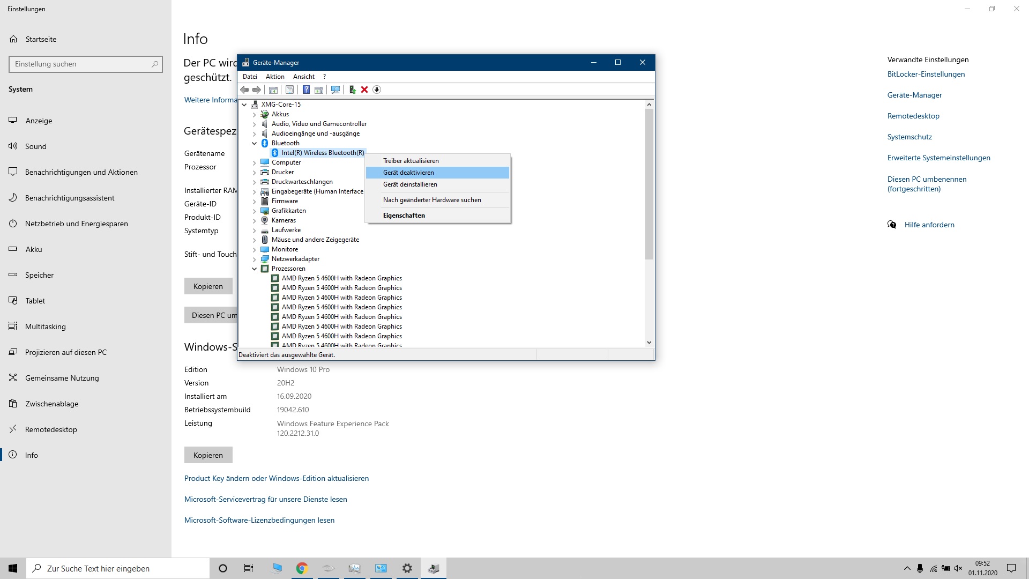The width and height of the screenshot is (1029, 579).
Task: Click the Einstellung suchen search field
Action: pos(80,64)
